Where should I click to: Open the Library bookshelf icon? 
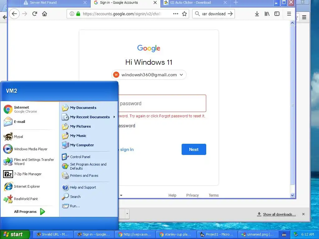pyautogui.click(x=267, y=14)
